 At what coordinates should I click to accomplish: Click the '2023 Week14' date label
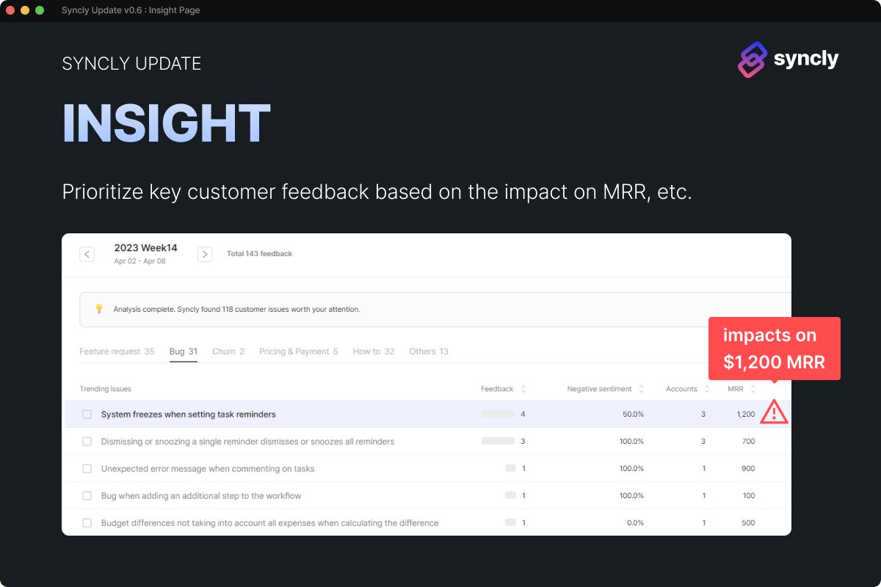(x=145, y=248)
